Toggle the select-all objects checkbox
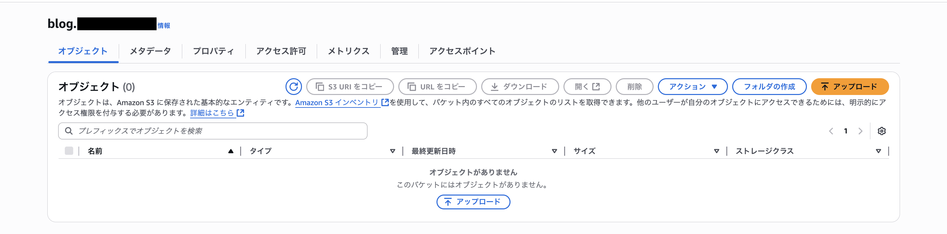Image resolution: width=947 pixels, height=234 pixels. coord(69,151)
